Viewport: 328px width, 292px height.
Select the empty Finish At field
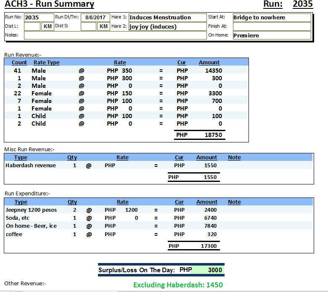pos(272,26)
